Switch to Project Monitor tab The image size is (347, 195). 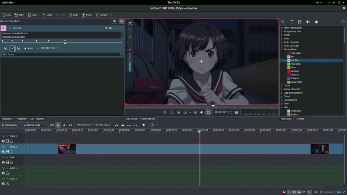148,119
